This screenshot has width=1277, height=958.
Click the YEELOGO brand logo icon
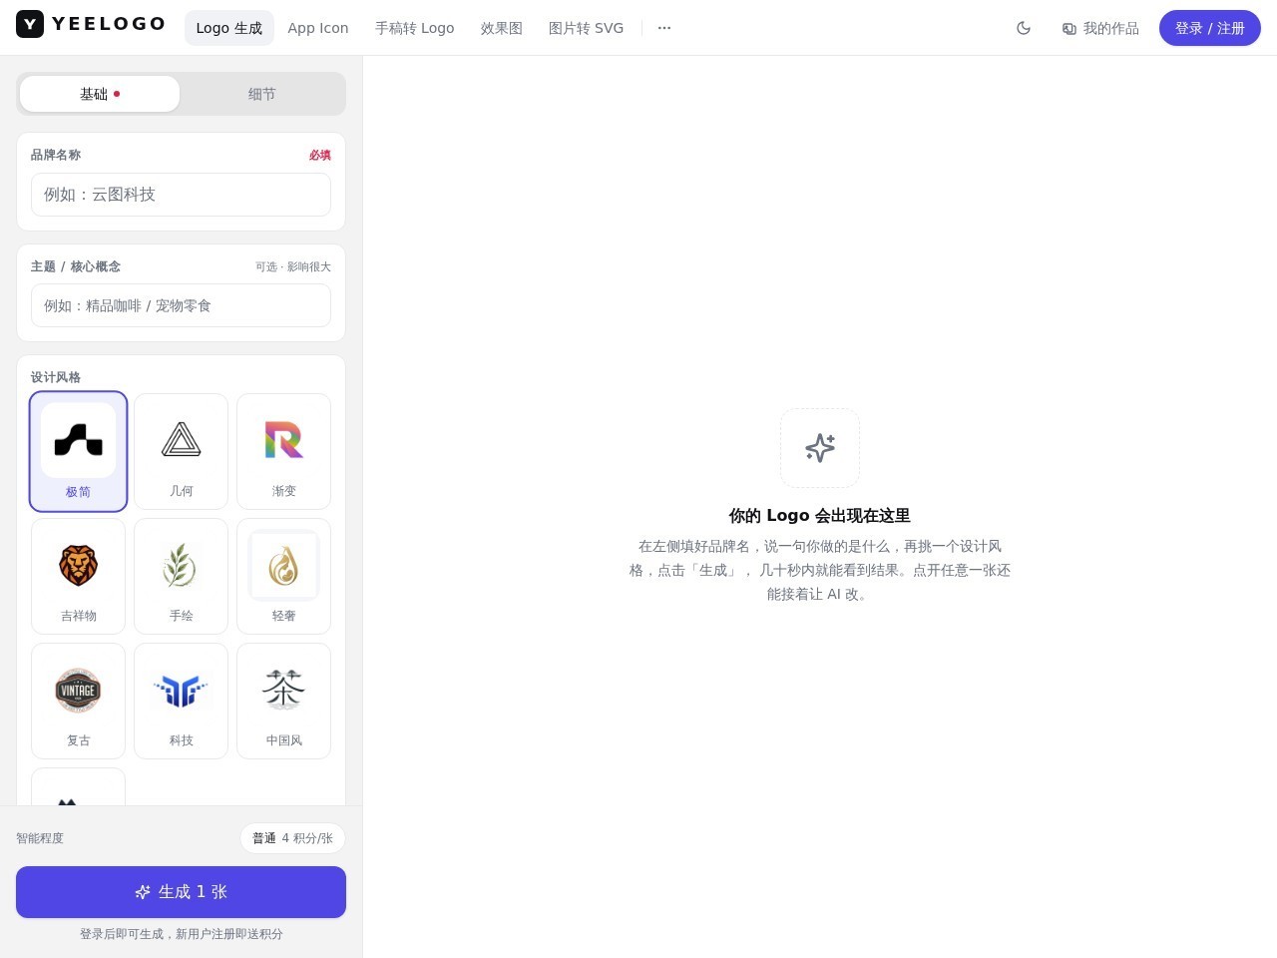pyautogui.click(x=30, y=24)
